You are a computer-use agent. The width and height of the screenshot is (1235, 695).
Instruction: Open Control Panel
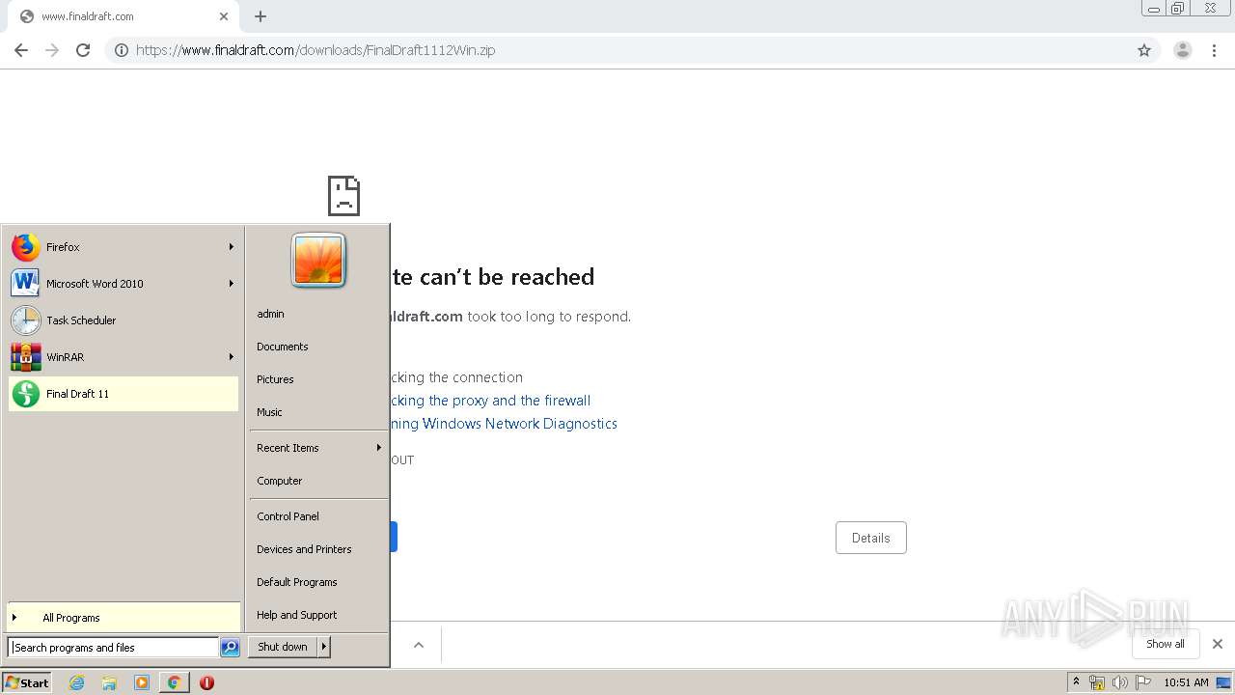(288, 516)
